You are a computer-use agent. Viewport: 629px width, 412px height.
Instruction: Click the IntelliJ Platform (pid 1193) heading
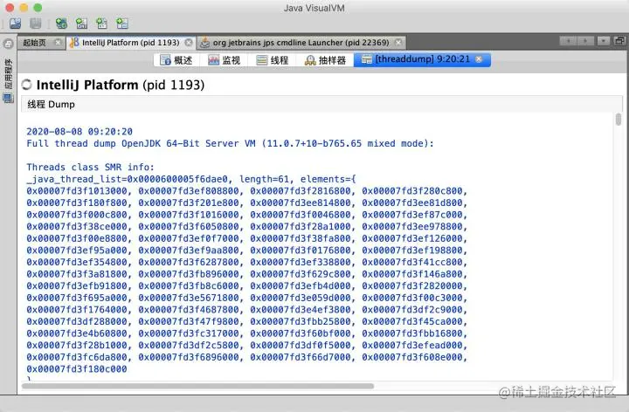[x=121, y=85]
